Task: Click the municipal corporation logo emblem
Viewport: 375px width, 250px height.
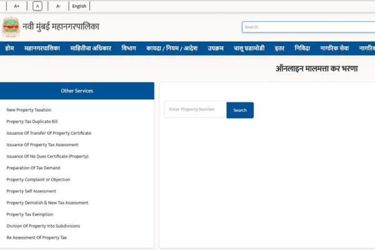Action: [x=11, y=27]
